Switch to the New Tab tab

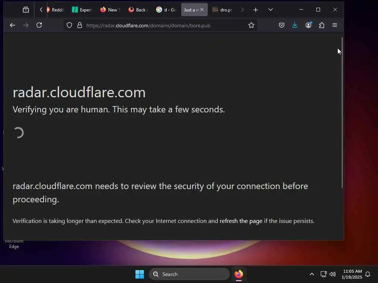click(110, 10)
